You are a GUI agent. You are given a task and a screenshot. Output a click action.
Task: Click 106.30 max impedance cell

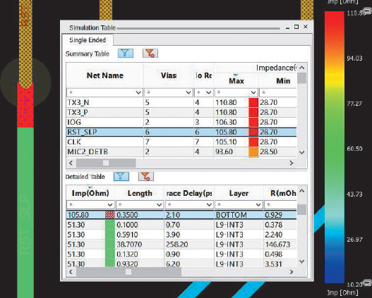(232, 122)
